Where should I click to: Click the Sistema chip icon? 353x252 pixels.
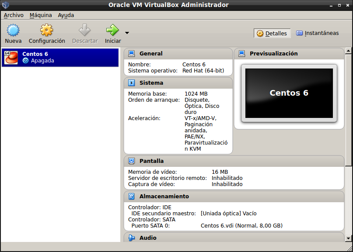coord(131,83)
